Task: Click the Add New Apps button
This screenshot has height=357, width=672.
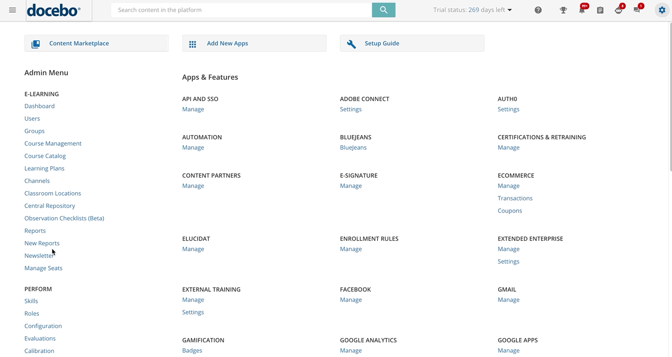Action: pos(254,44)
